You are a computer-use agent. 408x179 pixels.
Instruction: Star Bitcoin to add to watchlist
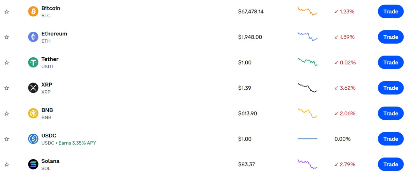[6, 12]
